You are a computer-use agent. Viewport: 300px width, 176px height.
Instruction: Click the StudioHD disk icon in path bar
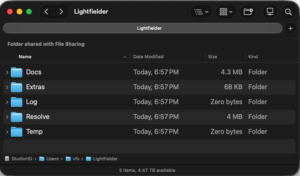pyautogui.click(x=7, y=159)
